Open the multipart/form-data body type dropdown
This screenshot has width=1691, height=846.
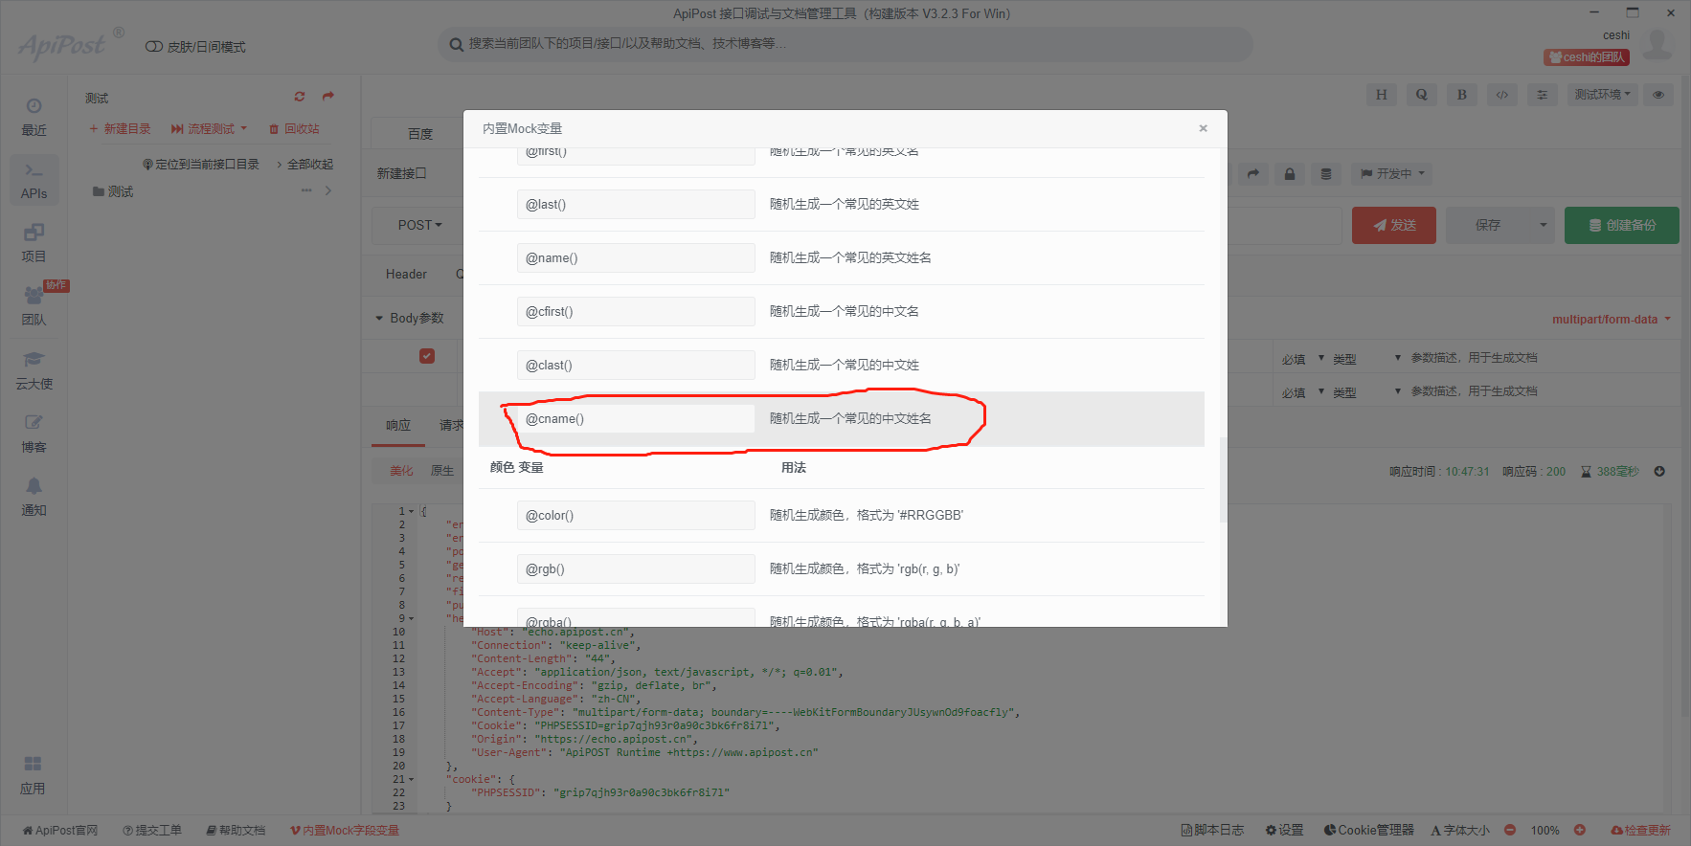pyautogui.click(x=1612, y=320)
